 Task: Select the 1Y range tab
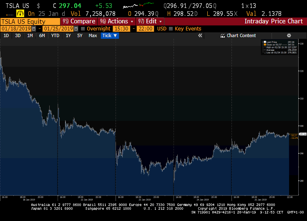click(68, 35)
